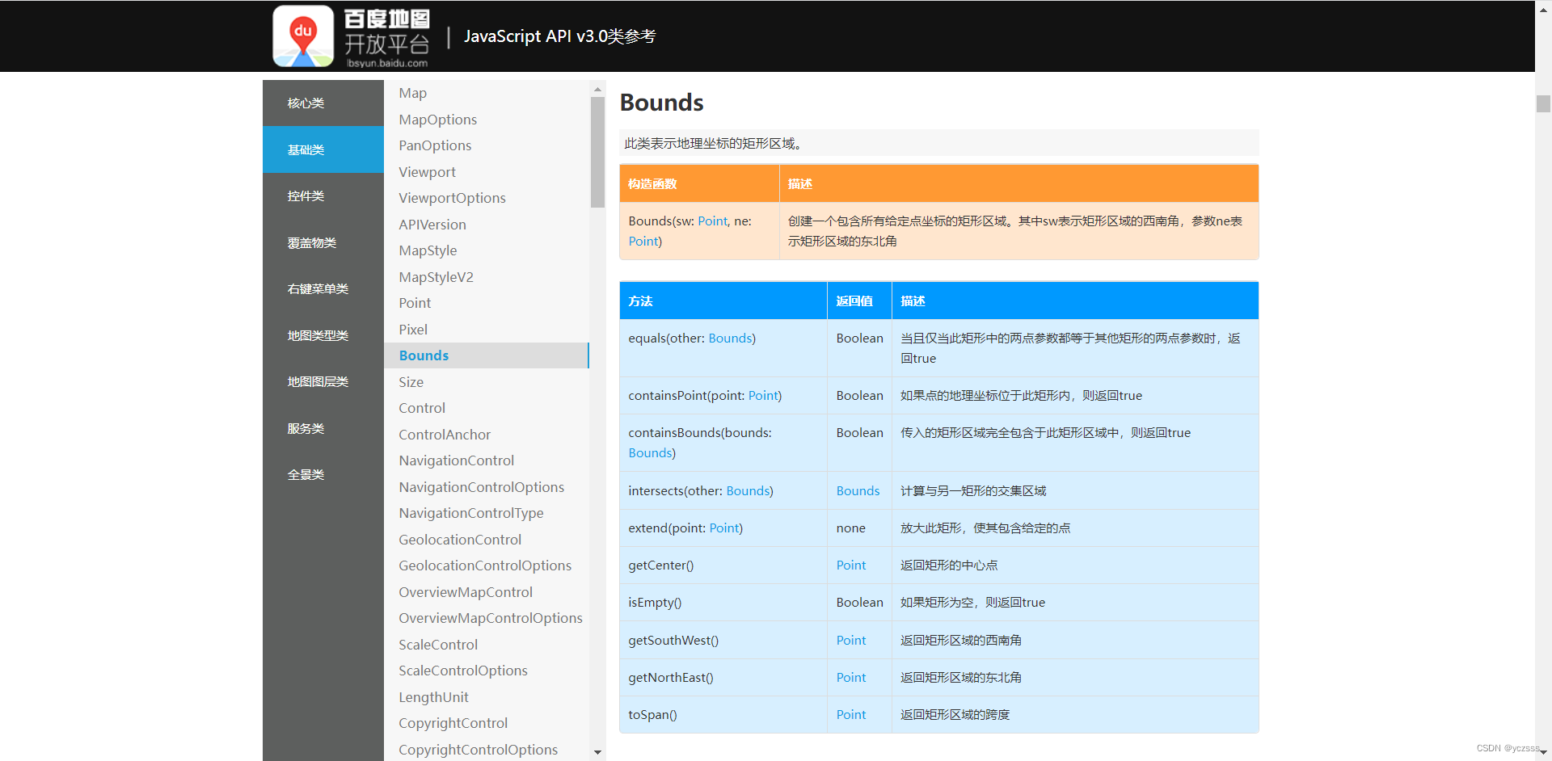Select the Pixel class in the list
The image size is (1552, 761).
coord(412,329)
